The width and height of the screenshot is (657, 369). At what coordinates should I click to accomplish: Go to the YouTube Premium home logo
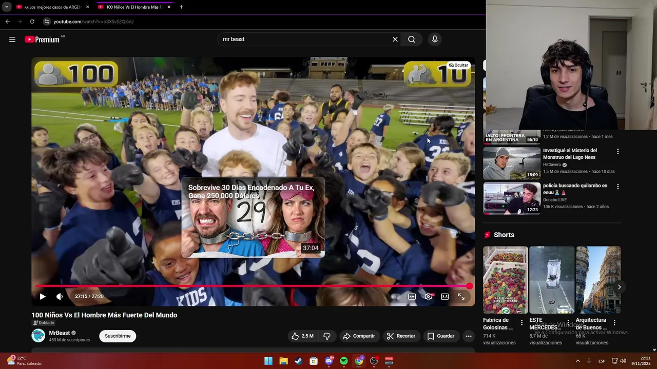[x=42, y=39]
